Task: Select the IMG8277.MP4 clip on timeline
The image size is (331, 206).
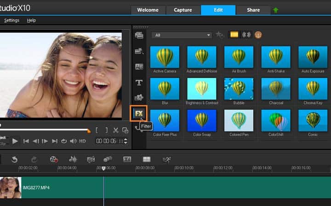Action: click(165, 188)
